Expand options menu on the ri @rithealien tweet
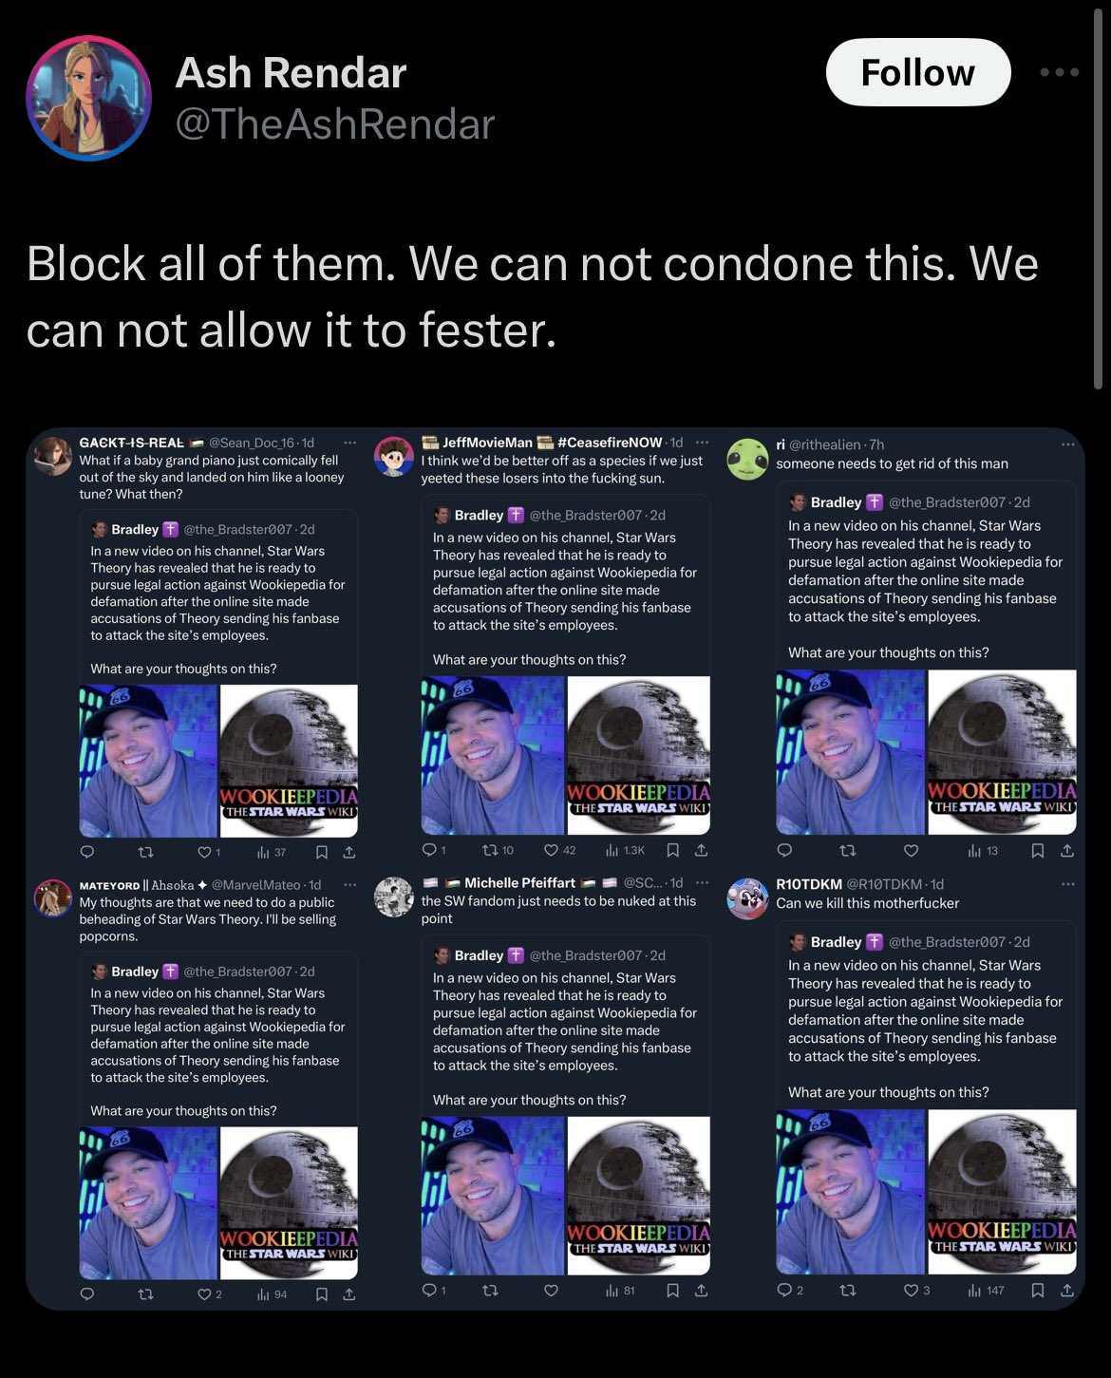The width and height of the screenshot is (1111, 1378). click(1067, 444)
